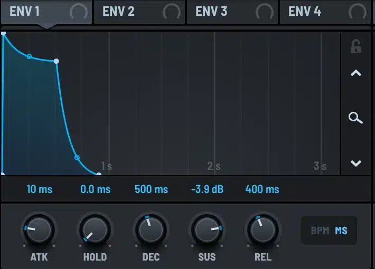Click the ENV 1 modulation source arc icon
The image size is (375, 269).
coord(79,12)
